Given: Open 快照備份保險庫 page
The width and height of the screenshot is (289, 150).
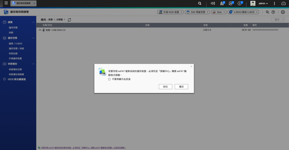Looking at the screenshot, I should pyautogui.click(x=16, y=75).
